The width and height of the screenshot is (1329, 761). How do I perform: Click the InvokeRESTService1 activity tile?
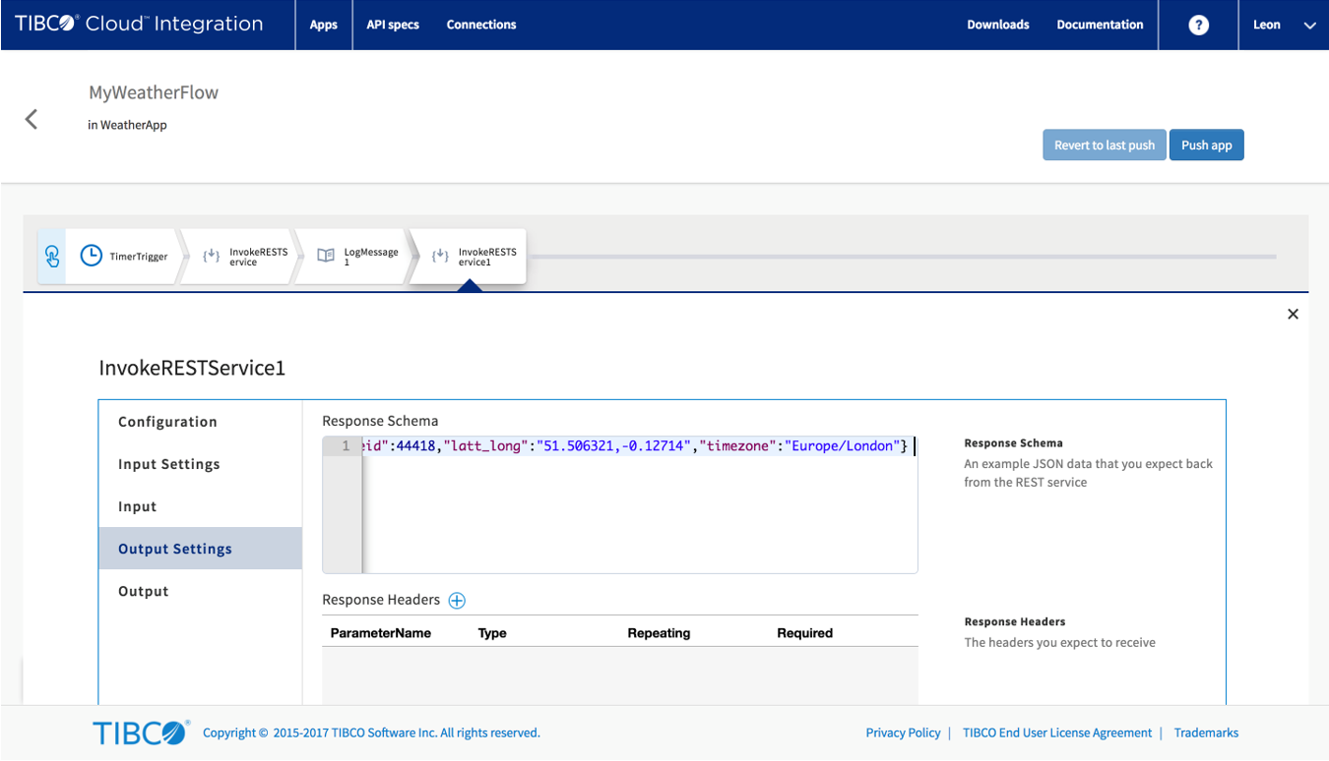[x=469, y=257]
